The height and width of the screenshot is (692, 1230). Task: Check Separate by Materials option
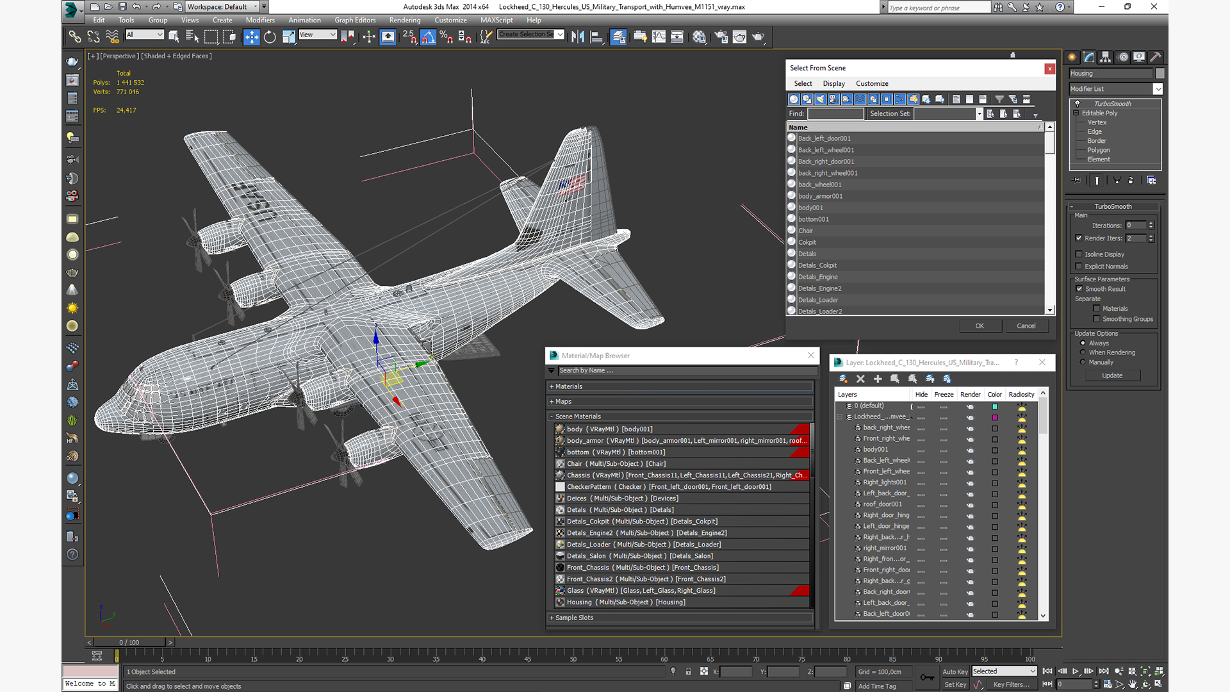tap(1097, 309)
